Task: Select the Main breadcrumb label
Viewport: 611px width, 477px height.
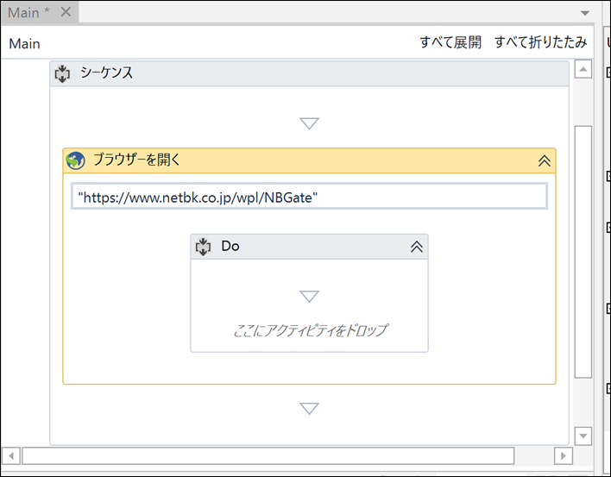Action: point(24,44)
